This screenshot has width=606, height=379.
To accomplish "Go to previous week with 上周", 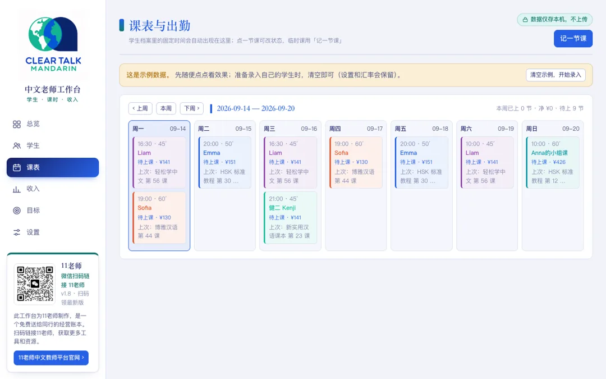I will coord(140,108).
